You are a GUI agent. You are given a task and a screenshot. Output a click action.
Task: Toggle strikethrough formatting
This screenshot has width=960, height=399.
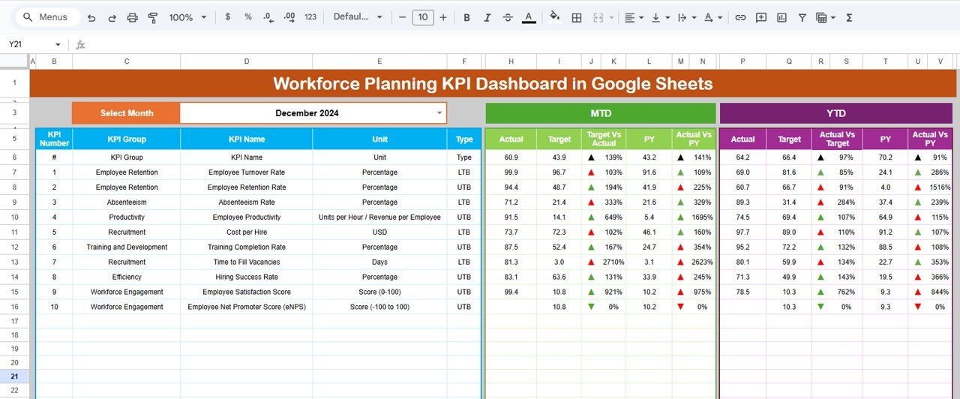click(x=508, y=17)
